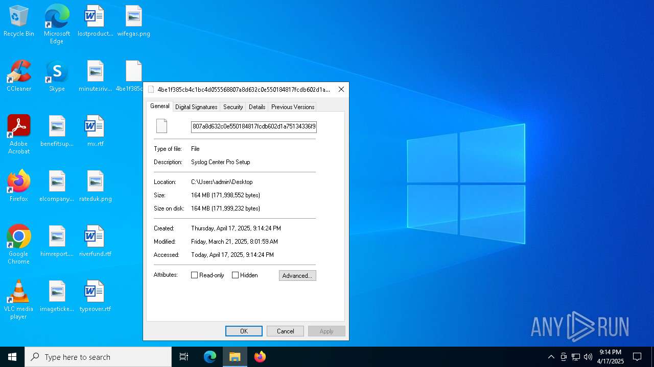Cancel the properties dialog
This screenshot has height=367, width=654.
click(x=285, y=331)
